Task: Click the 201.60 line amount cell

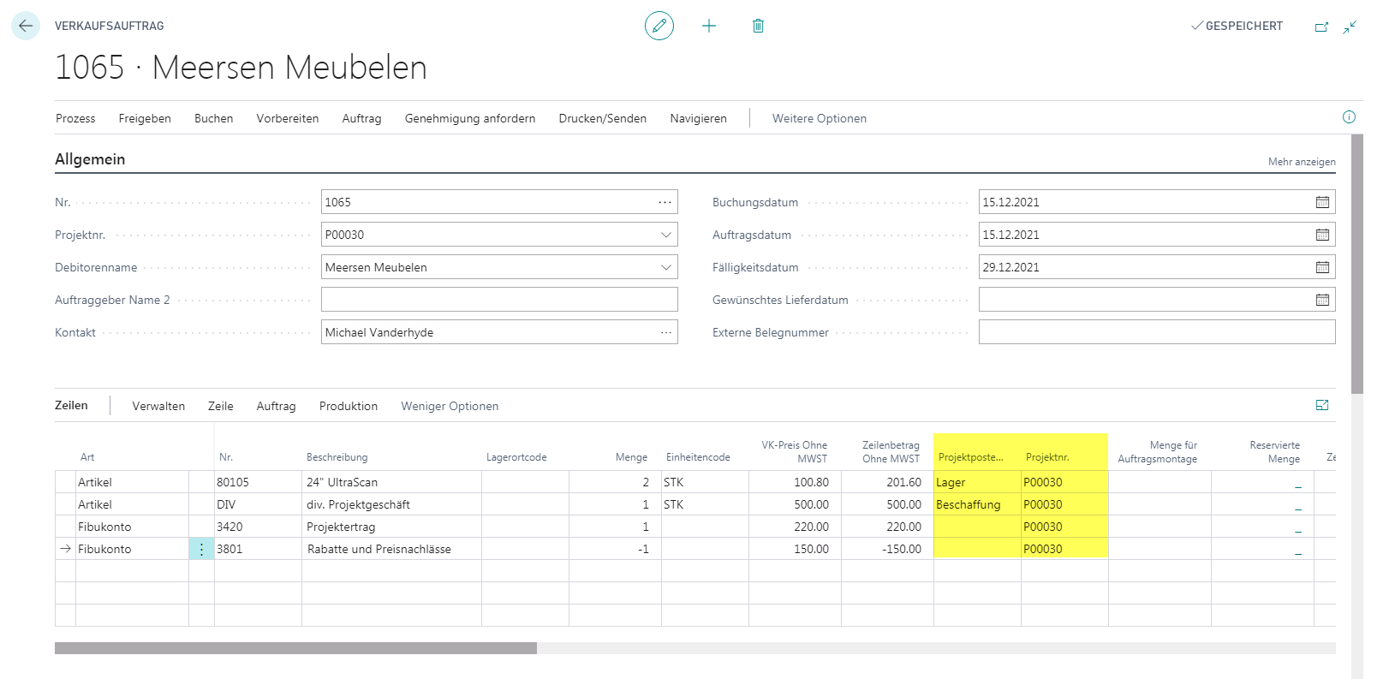Action: click(x=887, y=482)
